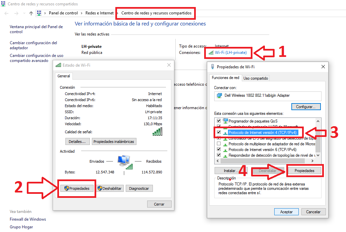346x232 pixels.
Task: Click the Diagnosticar button
Action: [x=139, y=188]
